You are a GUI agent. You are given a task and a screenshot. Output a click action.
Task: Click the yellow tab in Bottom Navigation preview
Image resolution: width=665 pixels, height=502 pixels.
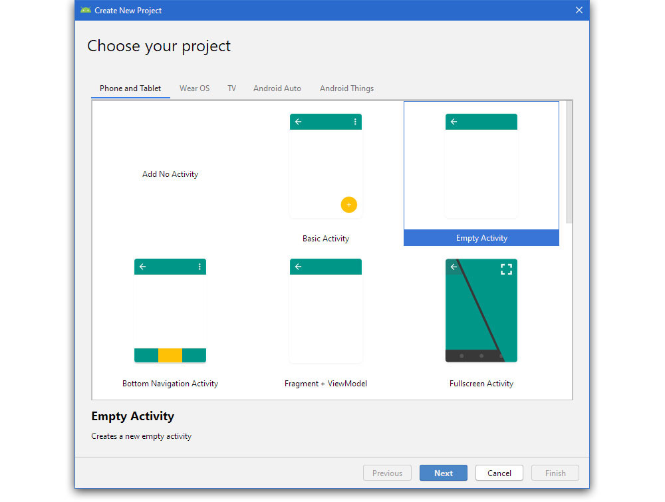pos(170,355)
